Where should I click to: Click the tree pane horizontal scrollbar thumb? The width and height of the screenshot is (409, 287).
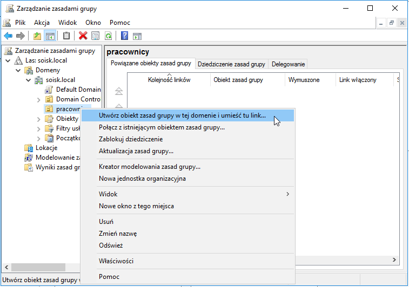pos(38,267)
